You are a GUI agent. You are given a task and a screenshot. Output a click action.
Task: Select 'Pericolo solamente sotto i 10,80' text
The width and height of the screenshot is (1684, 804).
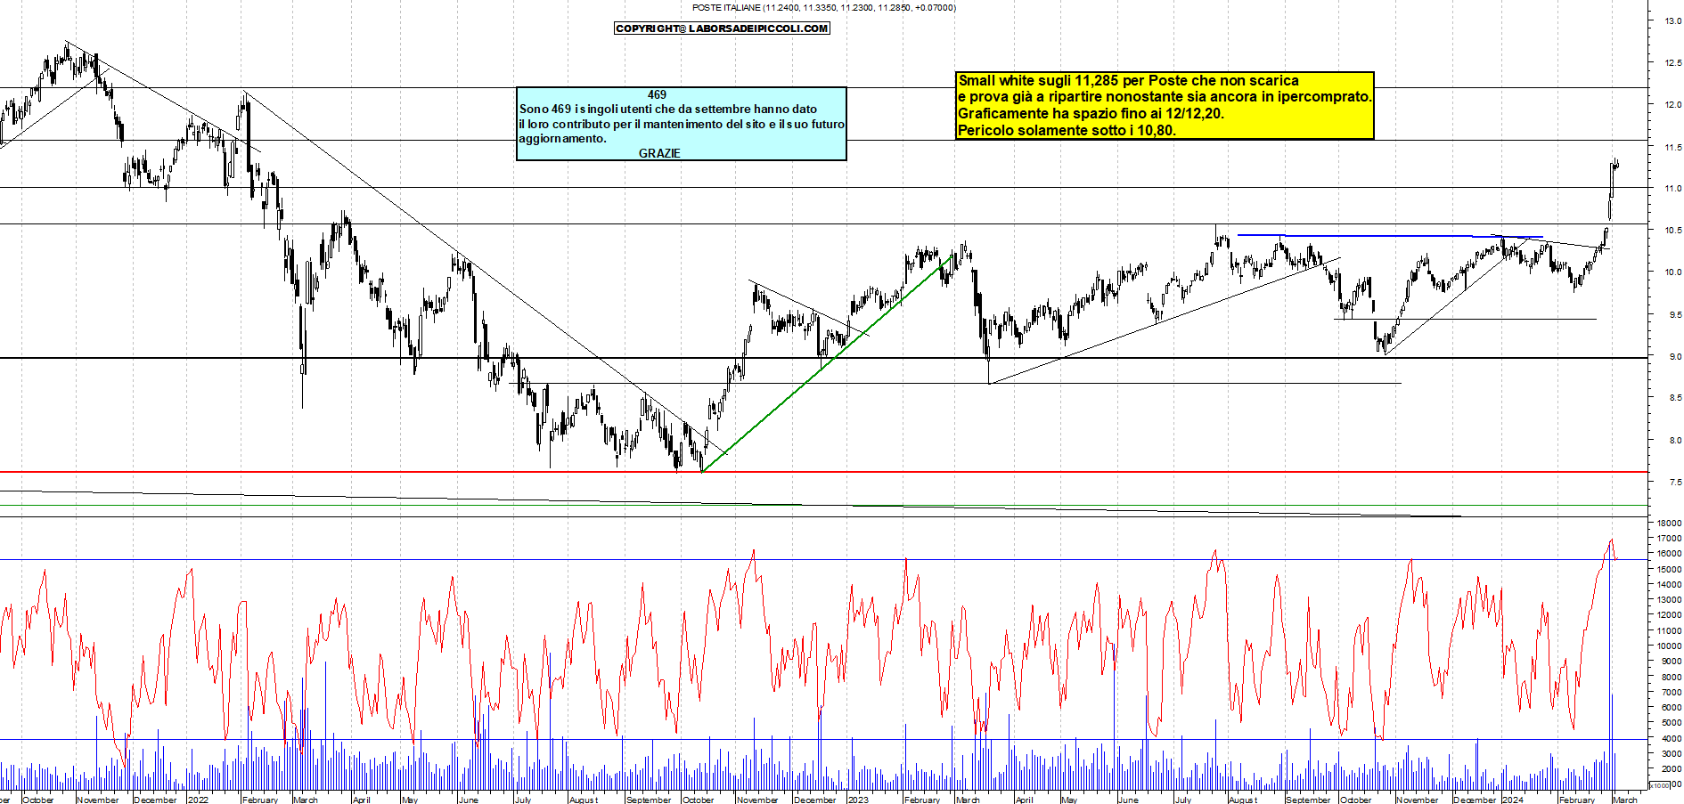point(1067,131)
